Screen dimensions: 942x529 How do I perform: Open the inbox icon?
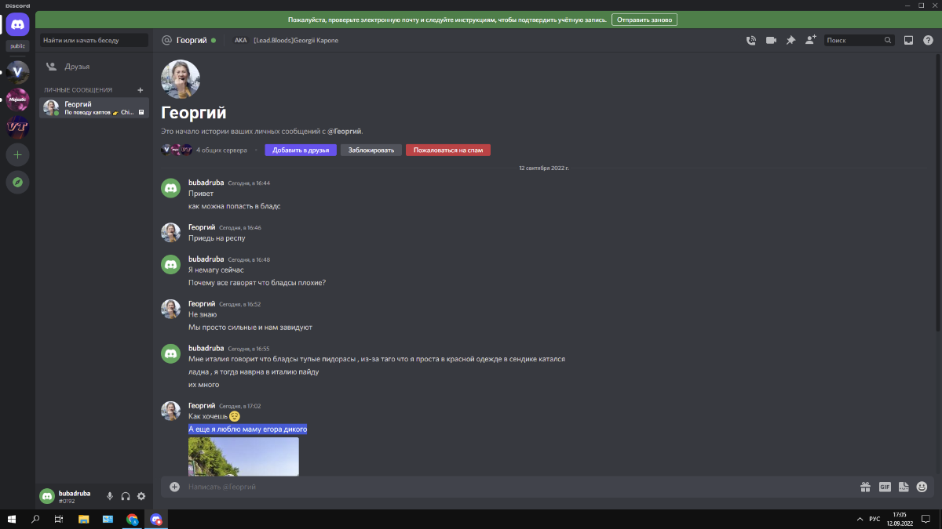909,40
